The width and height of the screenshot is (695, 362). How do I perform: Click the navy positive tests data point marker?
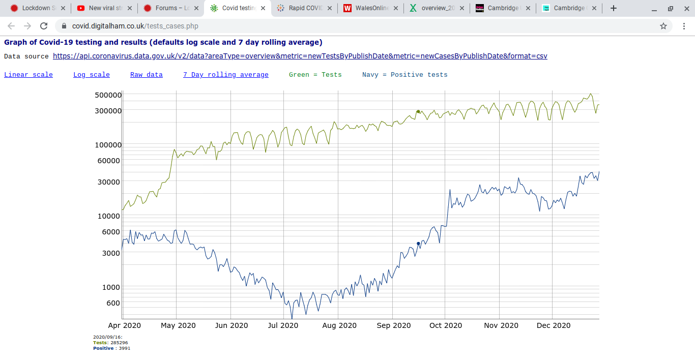point(418,244)
